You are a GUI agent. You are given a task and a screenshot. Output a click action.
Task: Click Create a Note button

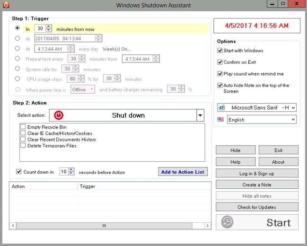pos(257,184)
